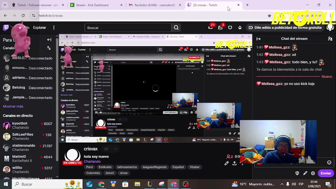
Task: Click Dile adiós a publicidad button
Action: tap(285, 28)
